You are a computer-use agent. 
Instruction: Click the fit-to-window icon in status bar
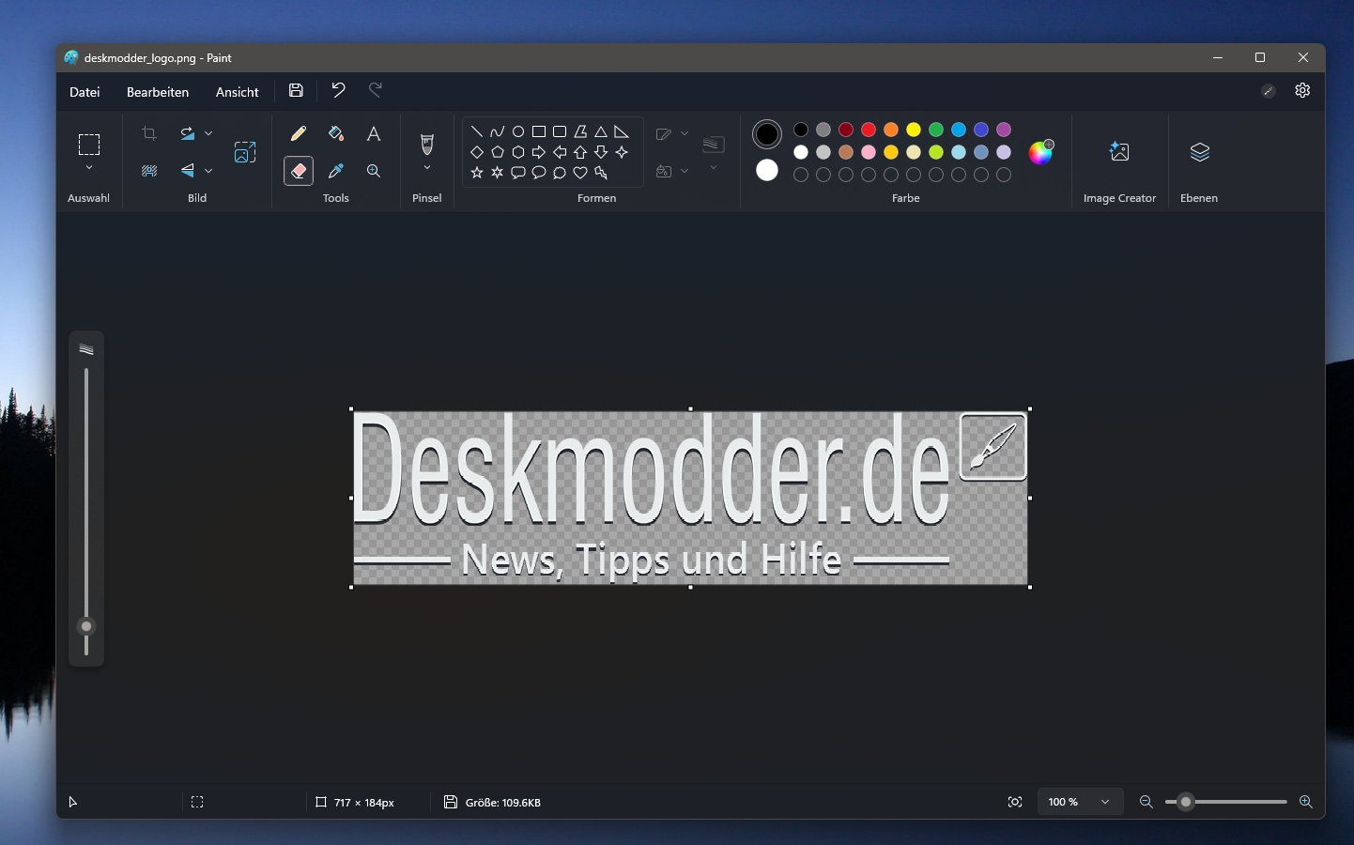point(1015,802)
